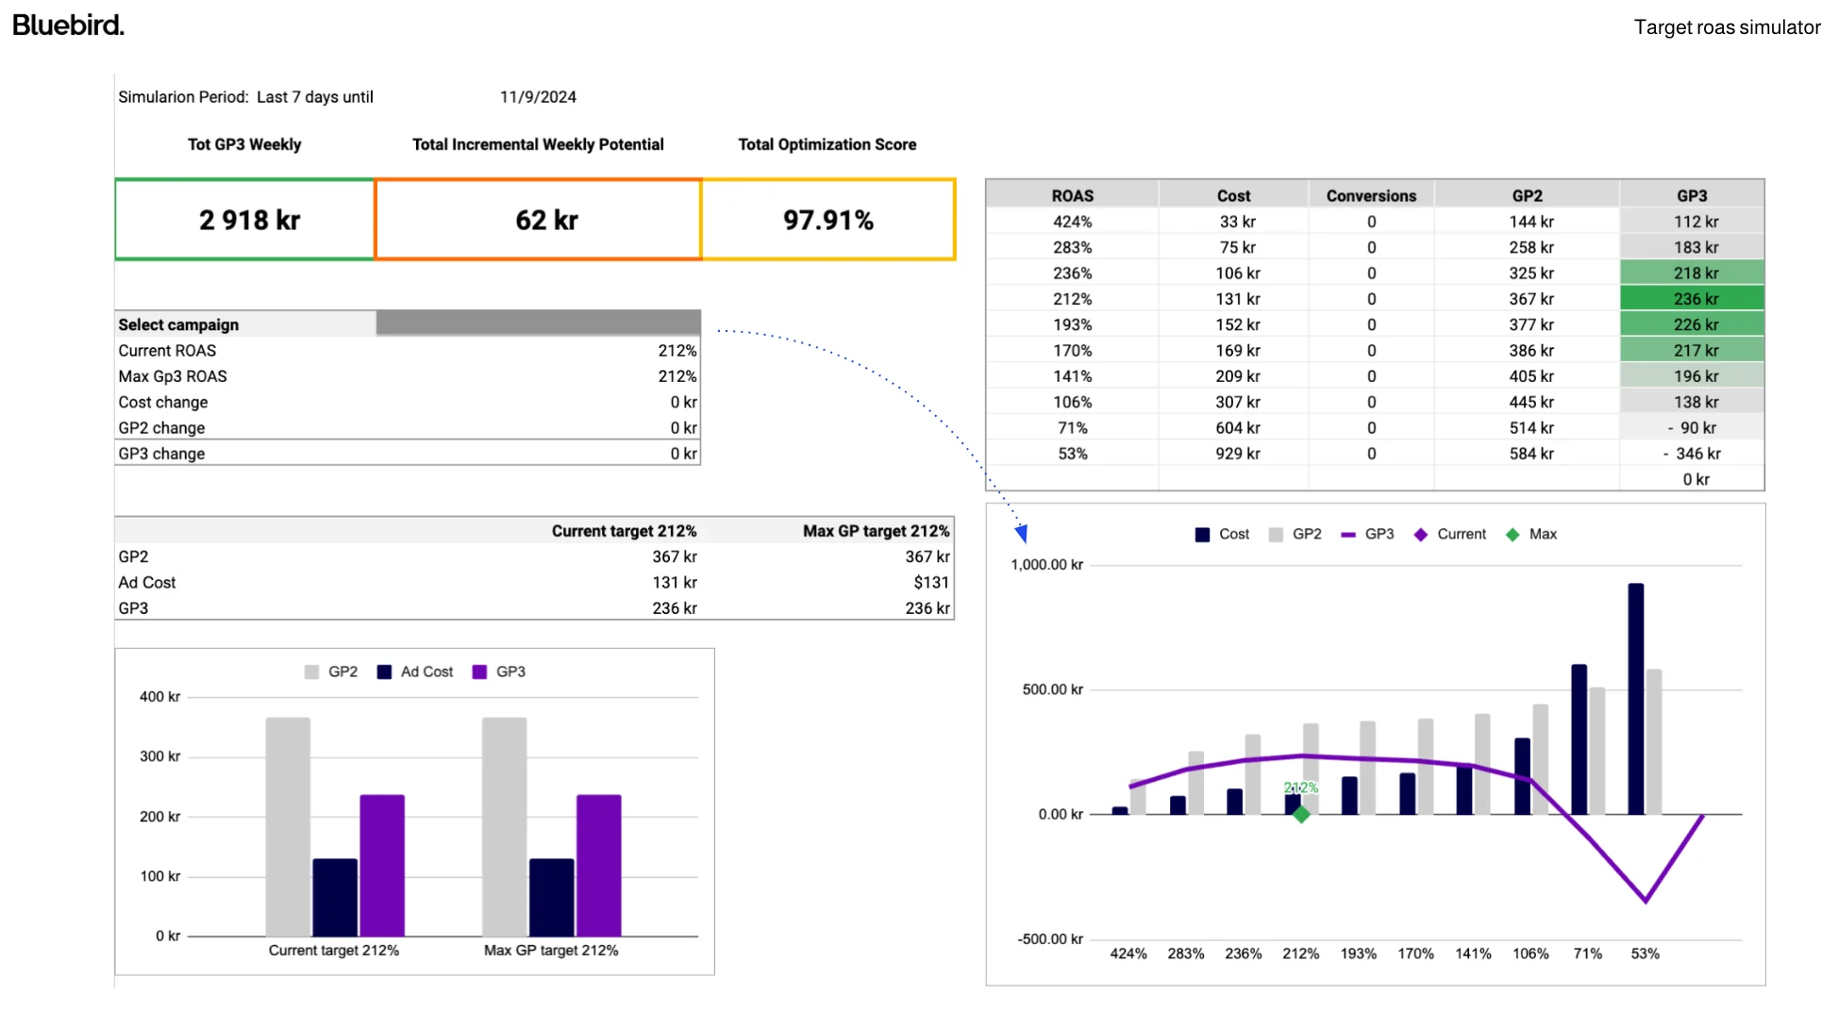This screenshot has width=1838, height=1028.
Task: Click the Conversions column header
Action: [x=1370, y=196]
